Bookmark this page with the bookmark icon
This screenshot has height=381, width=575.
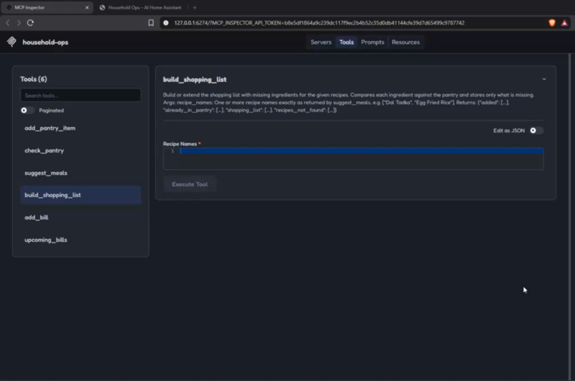(x=151, y=23)
